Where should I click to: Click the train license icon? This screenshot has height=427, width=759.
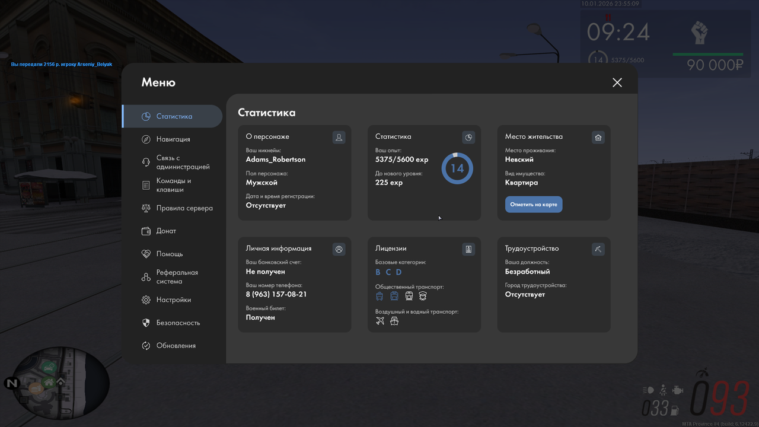tap(409, 296)
